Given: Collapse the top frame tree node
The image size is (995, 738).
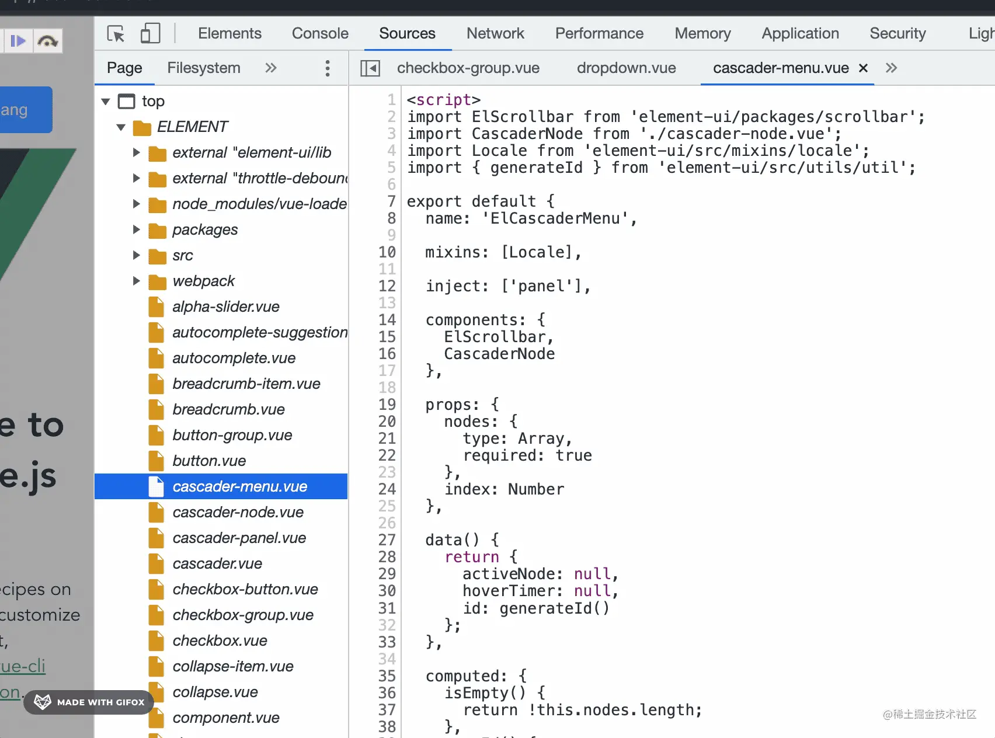Looking at the screenshot, I should coord(106,102).
